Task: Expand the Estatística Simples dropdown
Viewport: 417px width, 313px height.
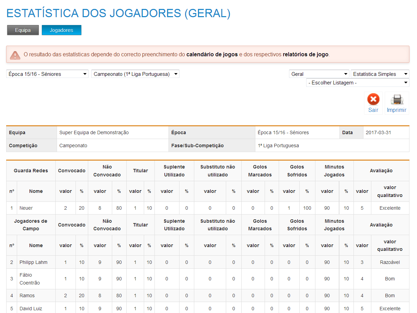Action: tap(380, 74)
